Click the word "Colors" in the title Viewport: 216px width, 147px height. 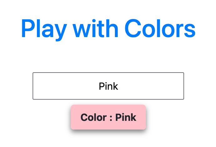coord(160,29)
